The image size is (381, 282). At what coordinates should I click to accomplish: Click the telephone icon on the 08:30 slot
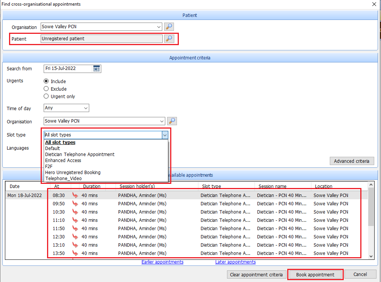coord(75,196)
